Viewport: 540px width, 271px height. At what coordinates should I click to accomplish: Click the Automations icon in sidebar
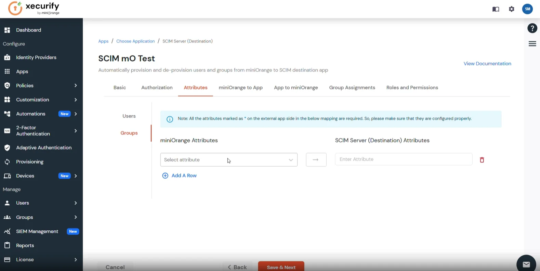point(7,114)
